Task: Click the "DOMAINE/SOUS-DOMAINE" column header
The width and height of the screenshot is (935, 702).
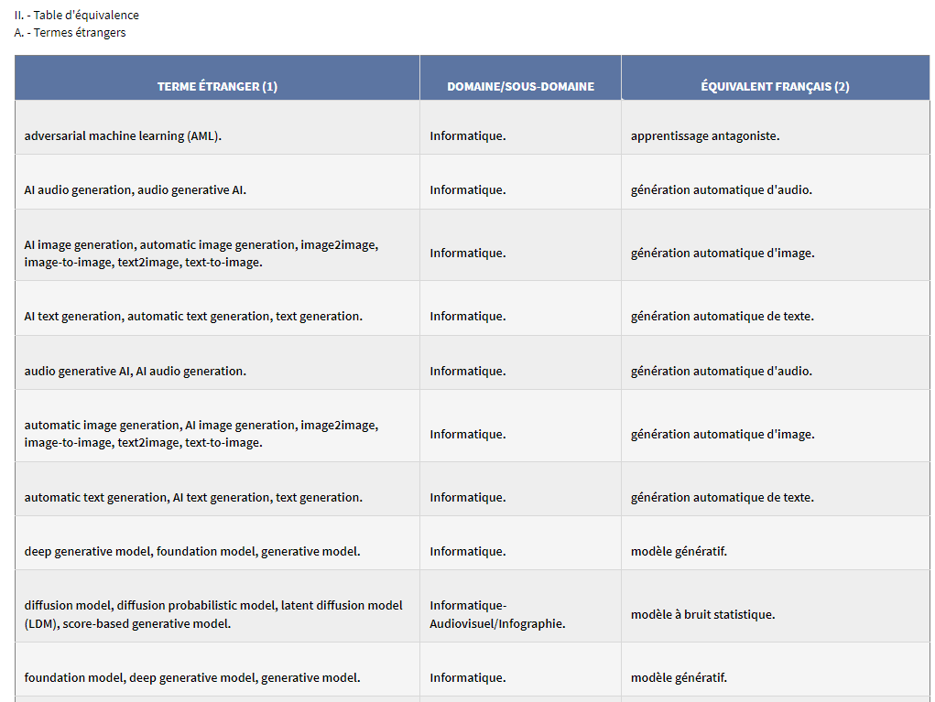Action: (519, 86)
